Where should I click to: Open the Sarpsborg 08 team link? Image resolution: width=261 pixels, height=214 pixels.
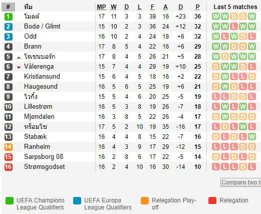click(x=44, y=157)
